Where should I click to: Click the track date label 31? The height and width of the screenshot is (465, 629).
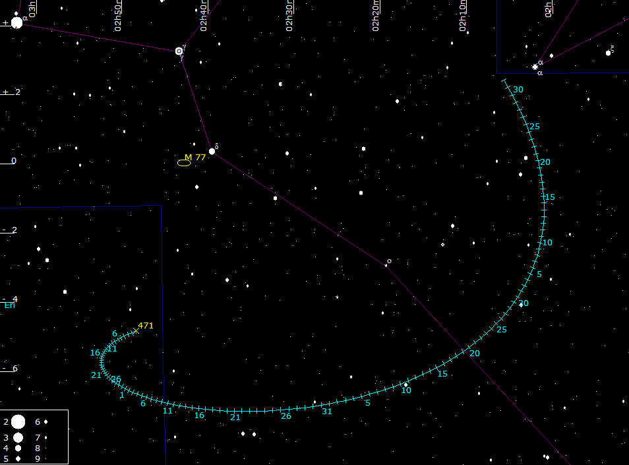[327, 411]
